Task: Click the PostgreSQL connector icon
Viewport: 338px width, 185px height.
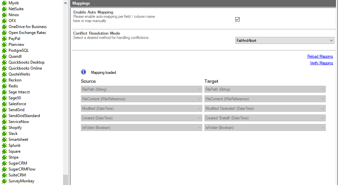Action: [x=4, y=50]
